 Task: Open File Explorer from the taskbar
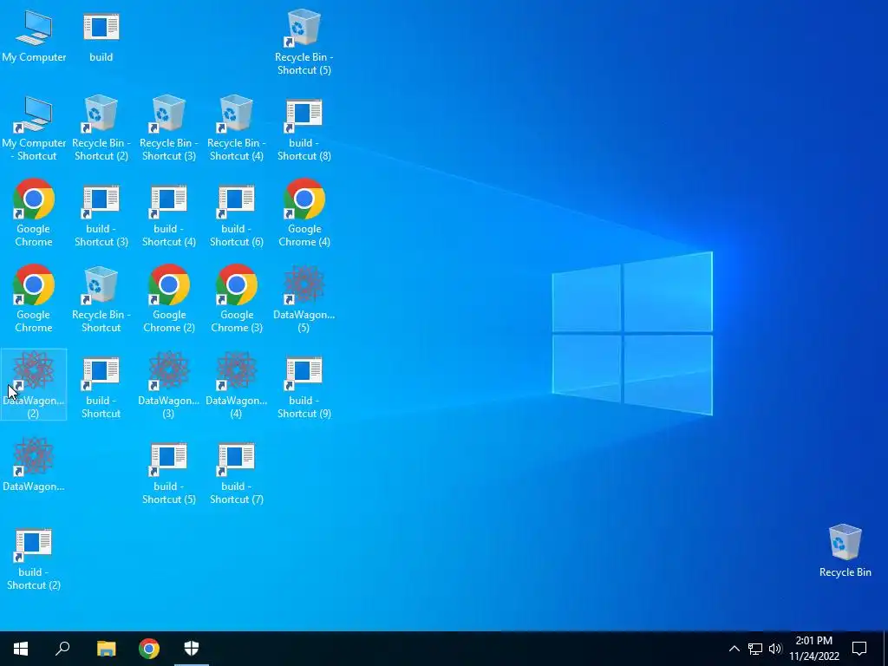point(106,649)
